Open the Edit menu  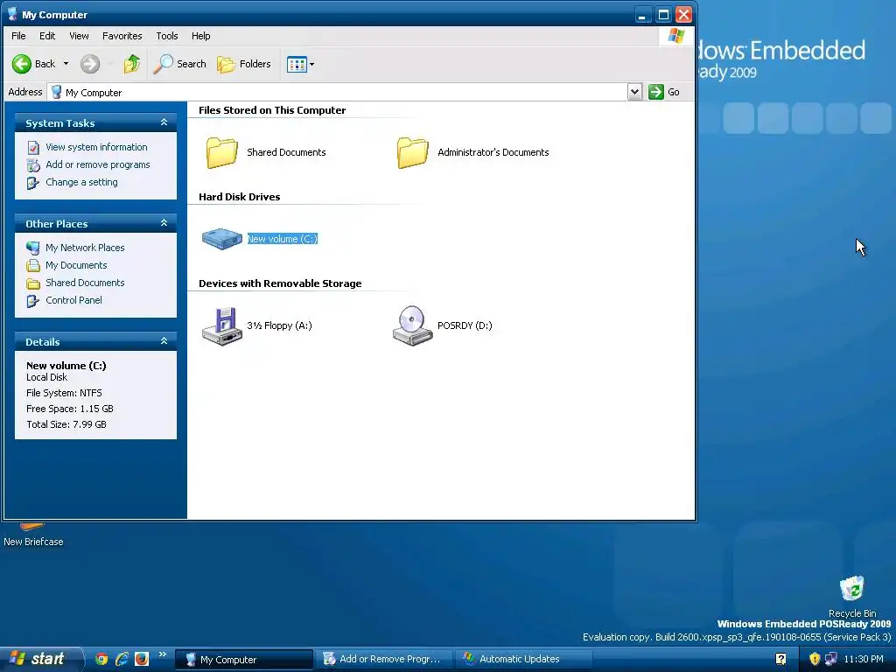point(47,36)
